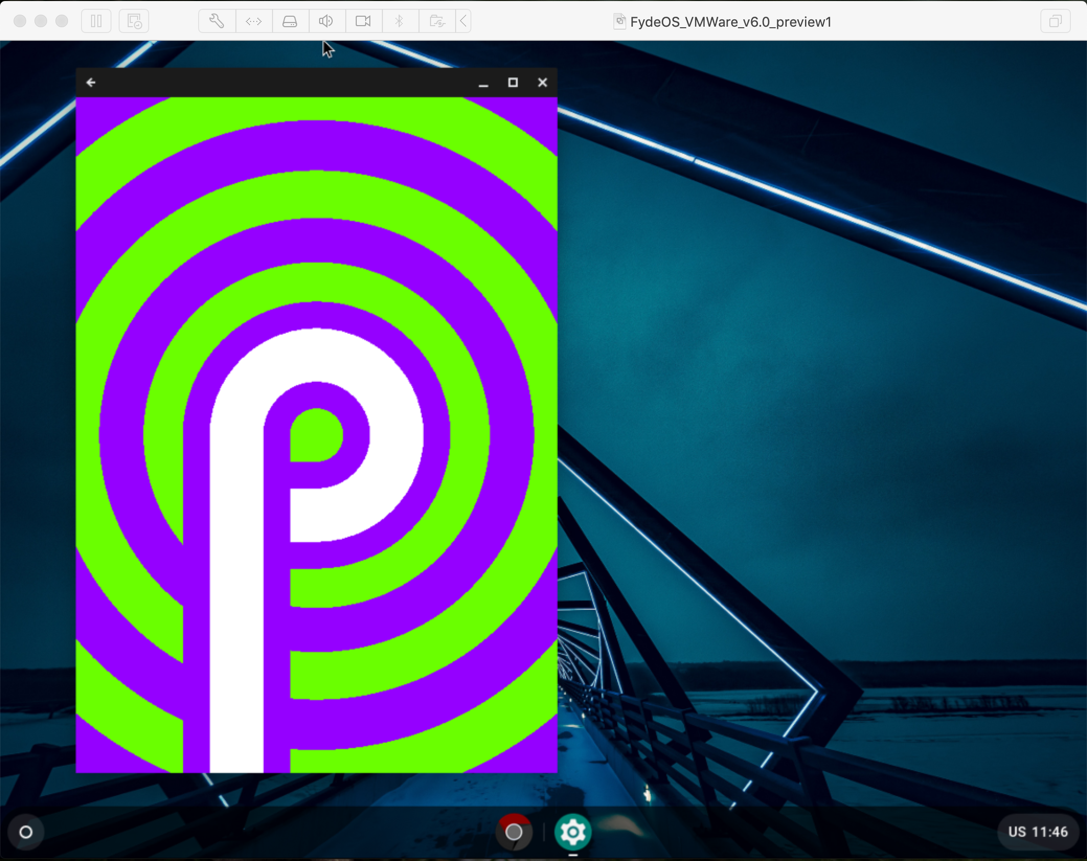
Task: Click the macOS yellow minimize button
Action: click(41, 21)
